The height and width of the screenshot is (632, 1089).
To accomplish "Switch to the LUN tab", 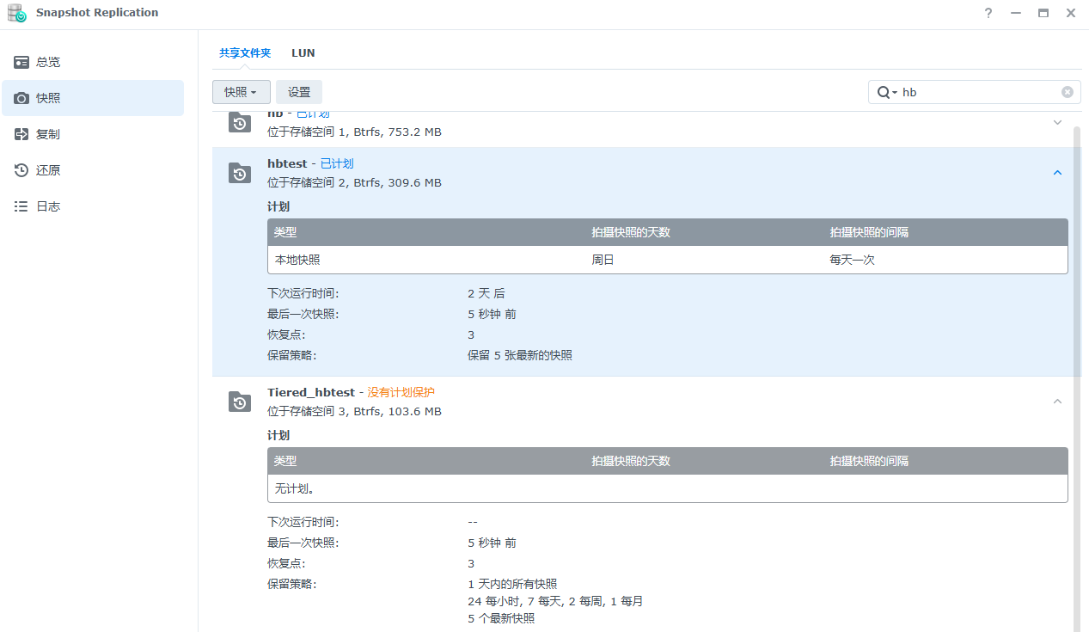I will point(303,52).
